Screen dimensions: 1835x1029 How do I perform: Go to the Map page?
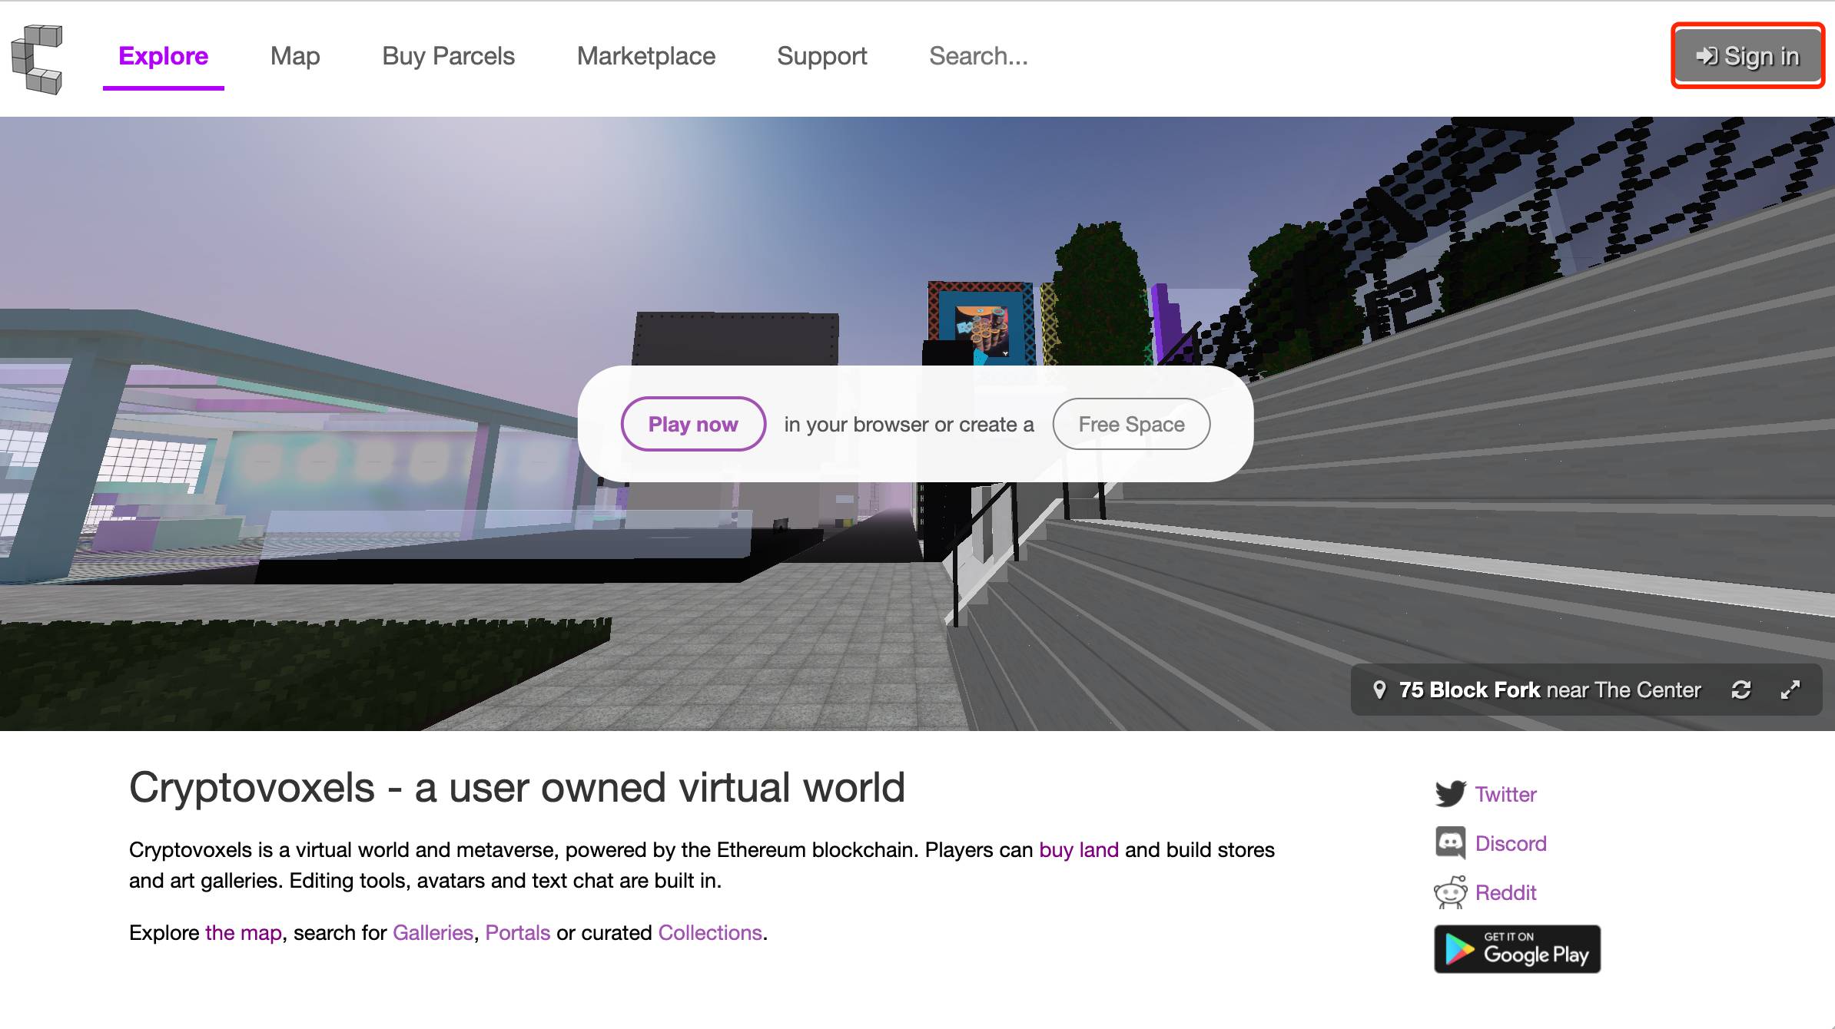[295, 56]
